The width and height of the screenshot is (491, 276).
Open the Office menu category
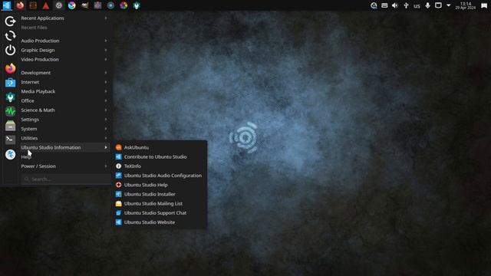click(64, 100)
